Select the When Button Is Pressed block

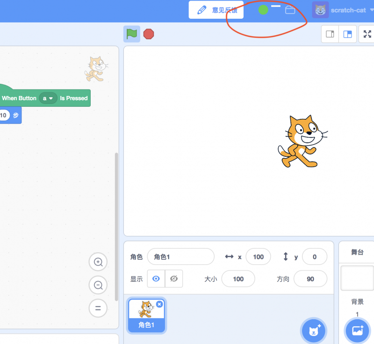tap(45, 98)
